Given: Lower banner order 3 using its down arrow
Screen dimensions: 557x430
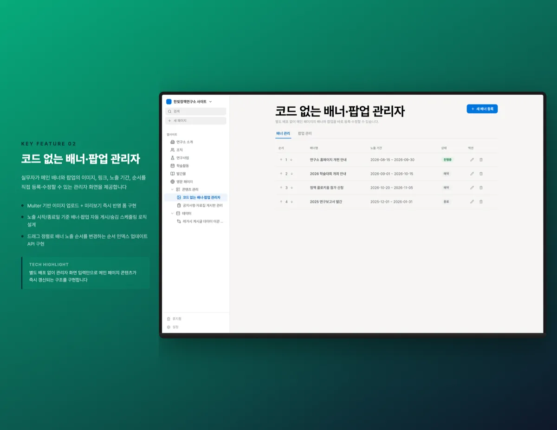Looking at the screenshot, I should (x=291, y=188).
